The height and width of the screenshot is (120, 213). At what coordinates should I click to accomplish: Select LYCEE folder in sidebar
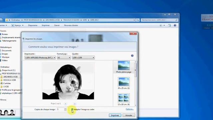coord(6,87)
